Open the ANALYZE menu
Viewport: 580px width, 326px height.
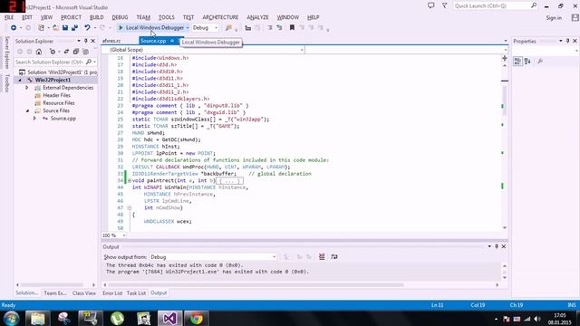257,17
